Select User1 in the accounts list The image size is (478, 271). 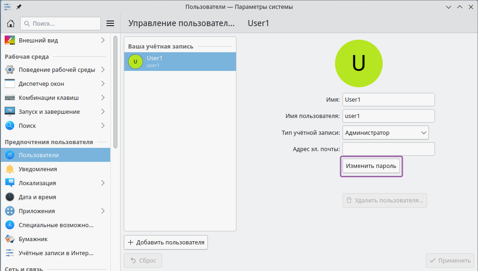coord(180,61)
